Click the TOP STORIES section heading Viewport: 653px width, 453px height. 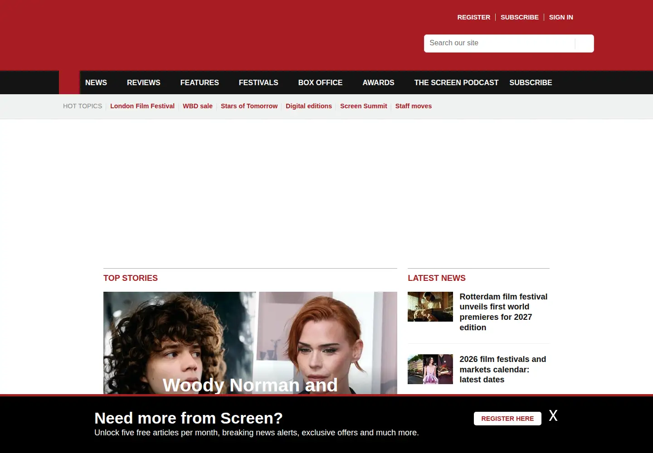[x=131, y=278]
